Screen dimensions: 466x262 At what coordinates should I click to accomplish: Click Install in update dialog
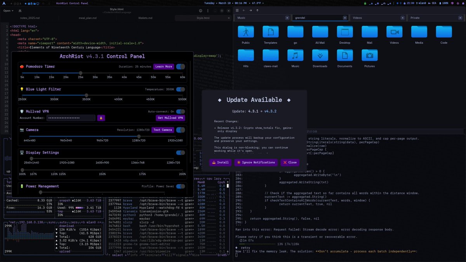click(220, 162)
